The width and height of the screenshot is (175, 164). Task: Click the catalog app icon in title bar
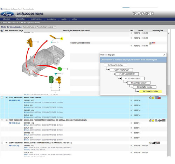(x=1, y=9)
